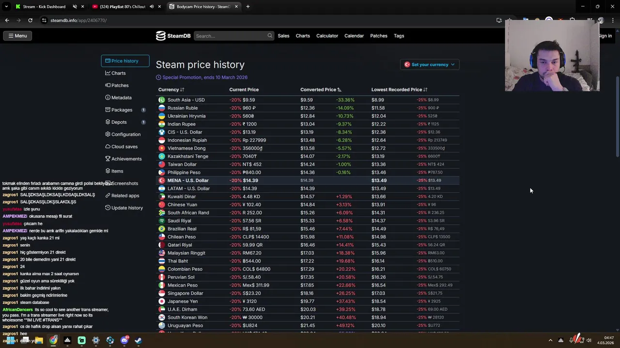Select the Indian Rupee row name
Screen dimensions: 620x348
coord(182,124)
